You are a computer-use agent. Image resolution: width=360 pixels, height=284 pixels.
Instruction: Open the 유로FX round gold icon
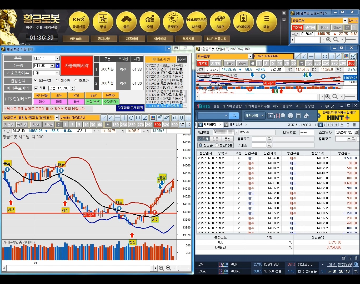coord(173,22)
